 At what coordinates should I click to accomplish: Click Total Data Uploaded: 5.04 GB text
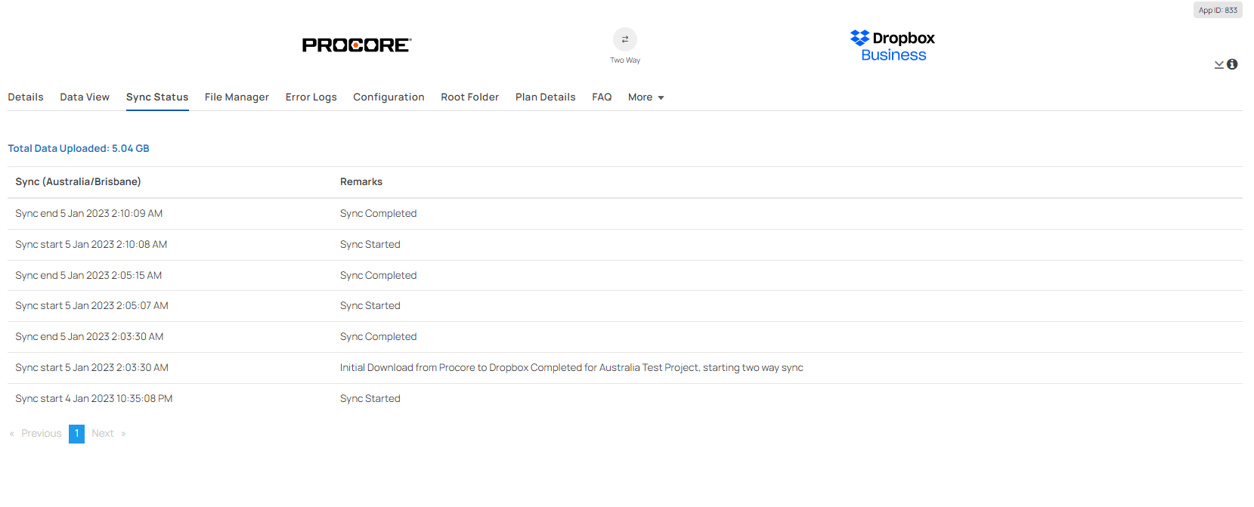[79, 149]
